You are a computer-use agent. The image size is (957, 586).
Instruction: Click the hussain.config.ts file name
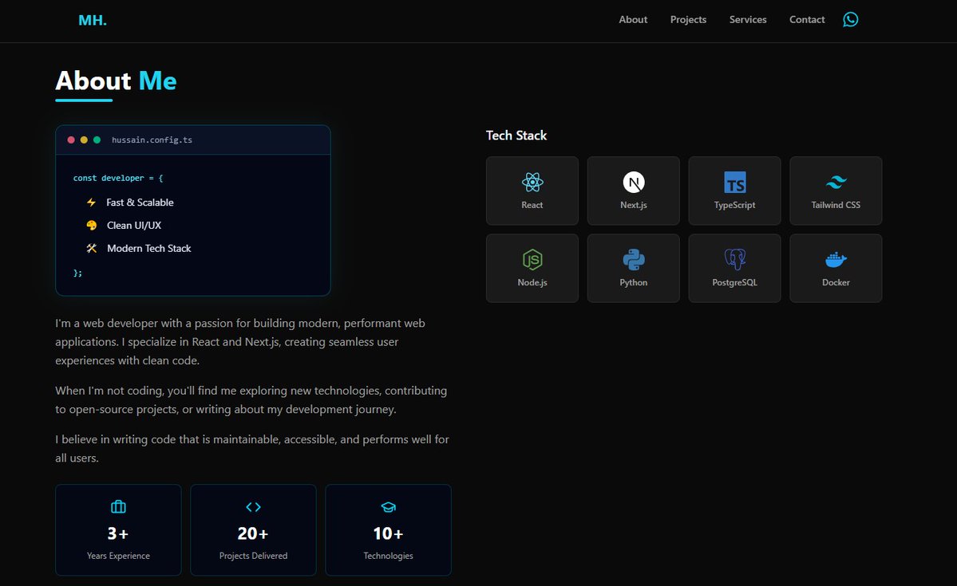click(x=152, y=140)
